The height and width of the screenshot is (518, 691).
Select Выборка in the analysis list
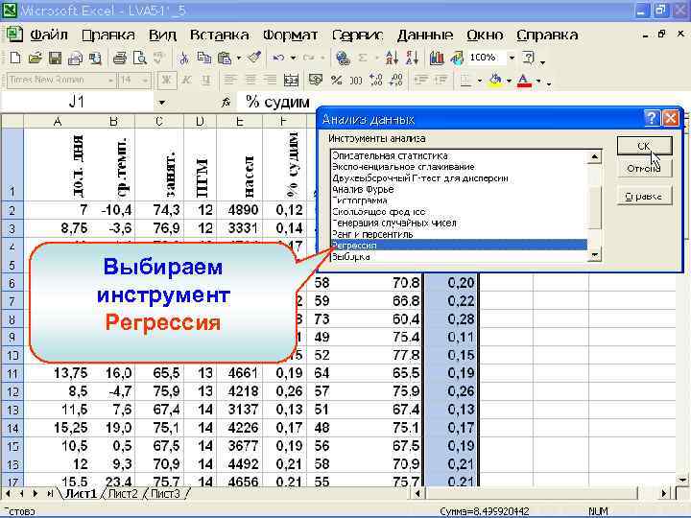click(459, 256)
